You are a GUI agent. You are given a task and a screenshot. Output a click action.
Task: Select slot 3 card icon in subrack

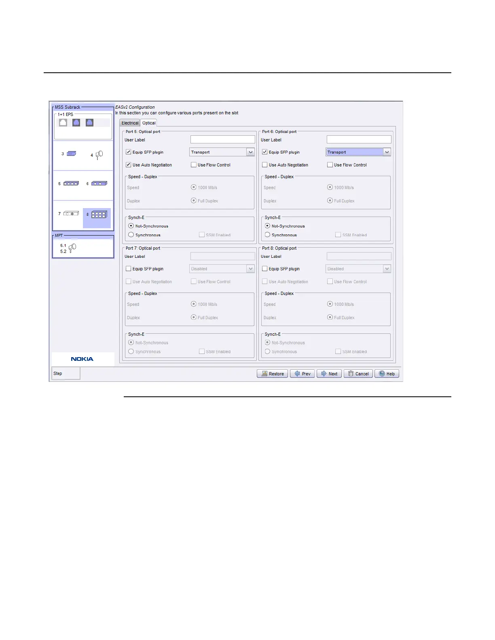click(71, 154)
